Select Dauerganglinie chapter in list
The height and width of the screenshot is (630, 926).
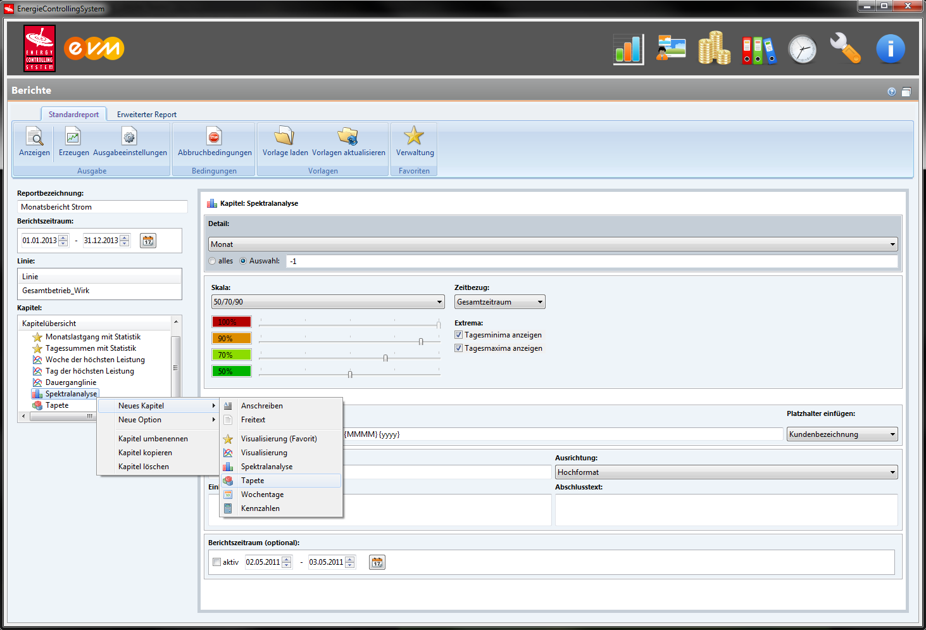71,382
